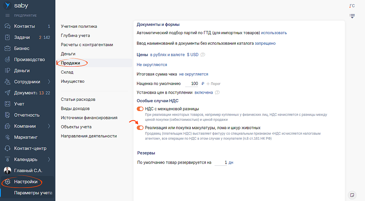Expand the Календарь submenu chevron
The width and height of the screenshot is (365, 201).
click(49, 159)
